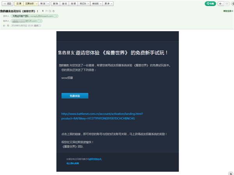
Task: Open the magnifier icon at bottom right
Action: coord(231,173)
